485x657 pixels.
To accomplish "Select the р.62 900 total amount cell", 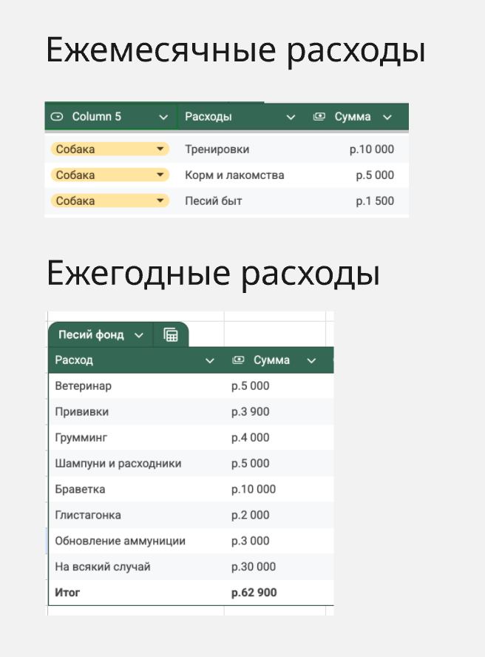I will tap(254, 593).
